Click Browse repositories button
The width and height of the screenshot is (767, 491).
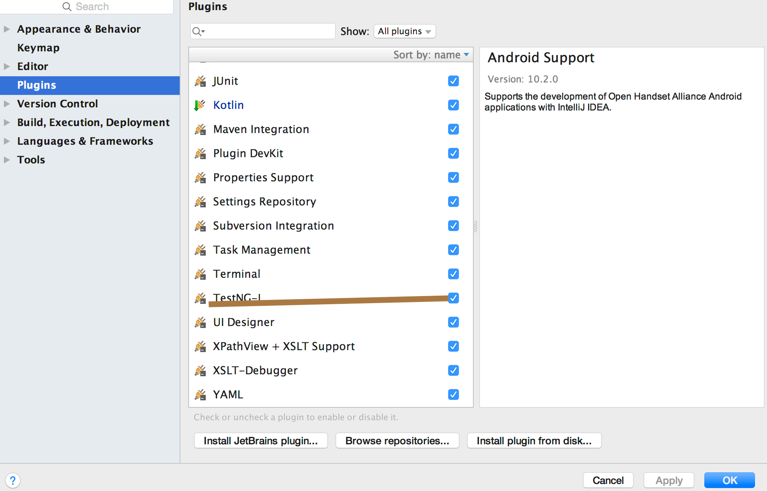(x=397, y=441)
